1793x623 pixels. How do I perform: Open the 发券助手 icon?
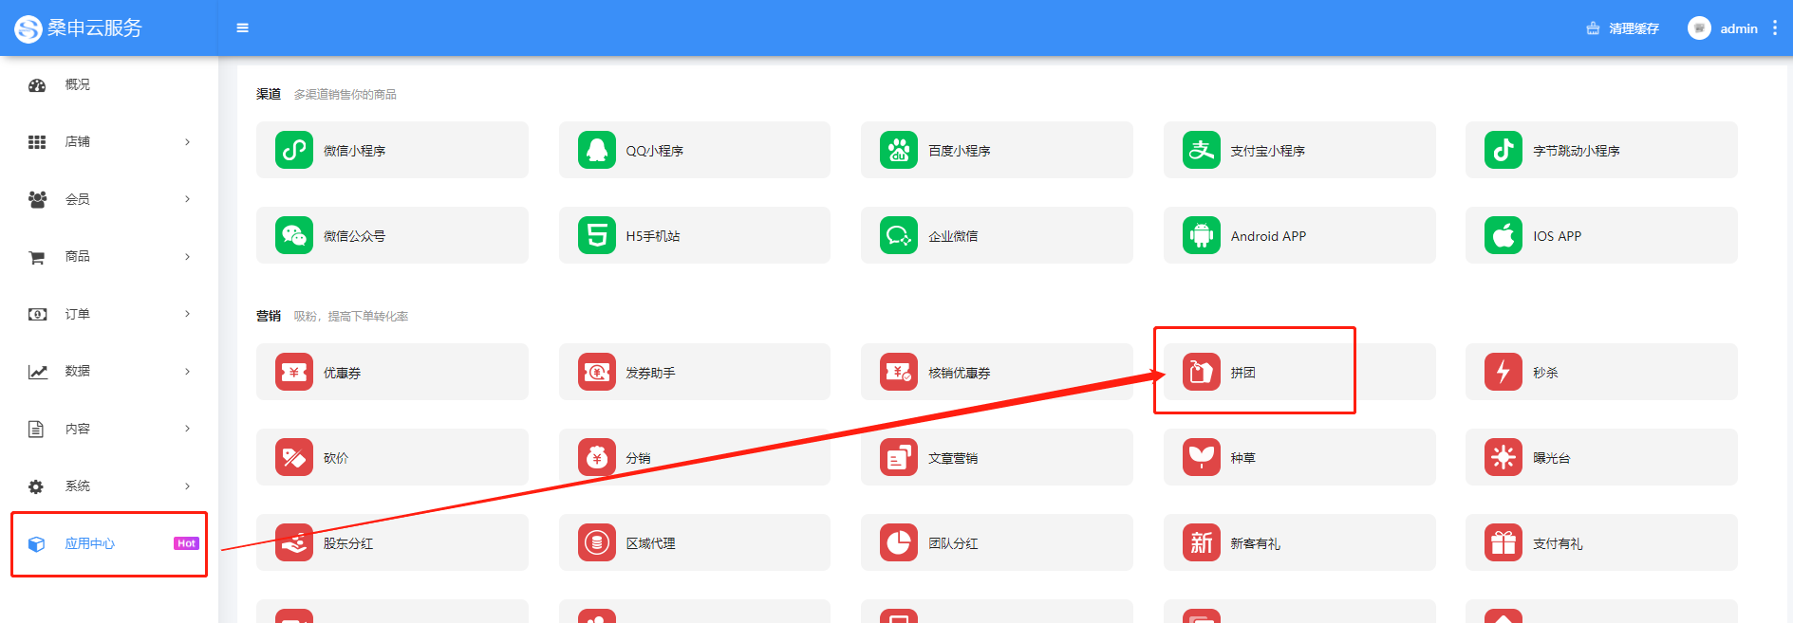pyautogui.click(x=597, y=372)
